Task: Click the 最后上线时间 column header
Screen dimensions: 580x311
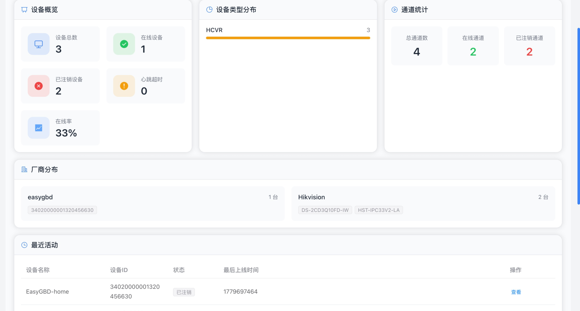Action: coord(241,270)
